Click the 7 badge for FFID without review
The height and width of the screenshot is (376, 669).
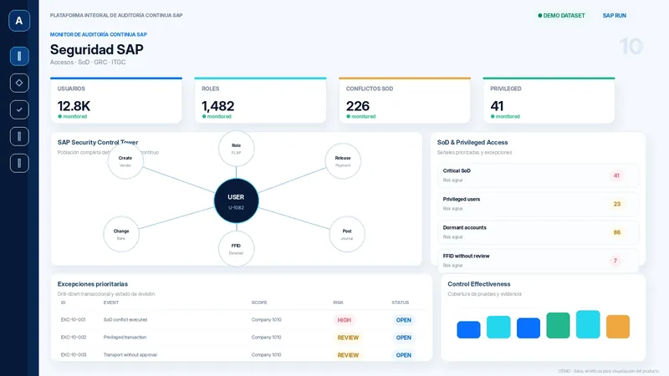click(615, 261)
